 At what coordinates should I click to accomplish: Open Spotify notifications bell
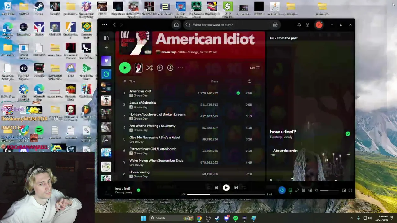[x=299, y=25]
